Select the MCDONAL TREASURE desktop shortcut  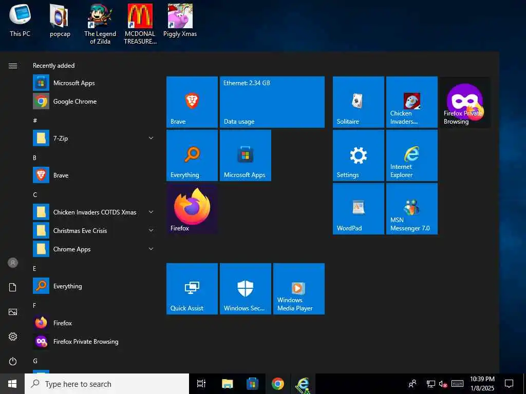[x=140, y=24]
